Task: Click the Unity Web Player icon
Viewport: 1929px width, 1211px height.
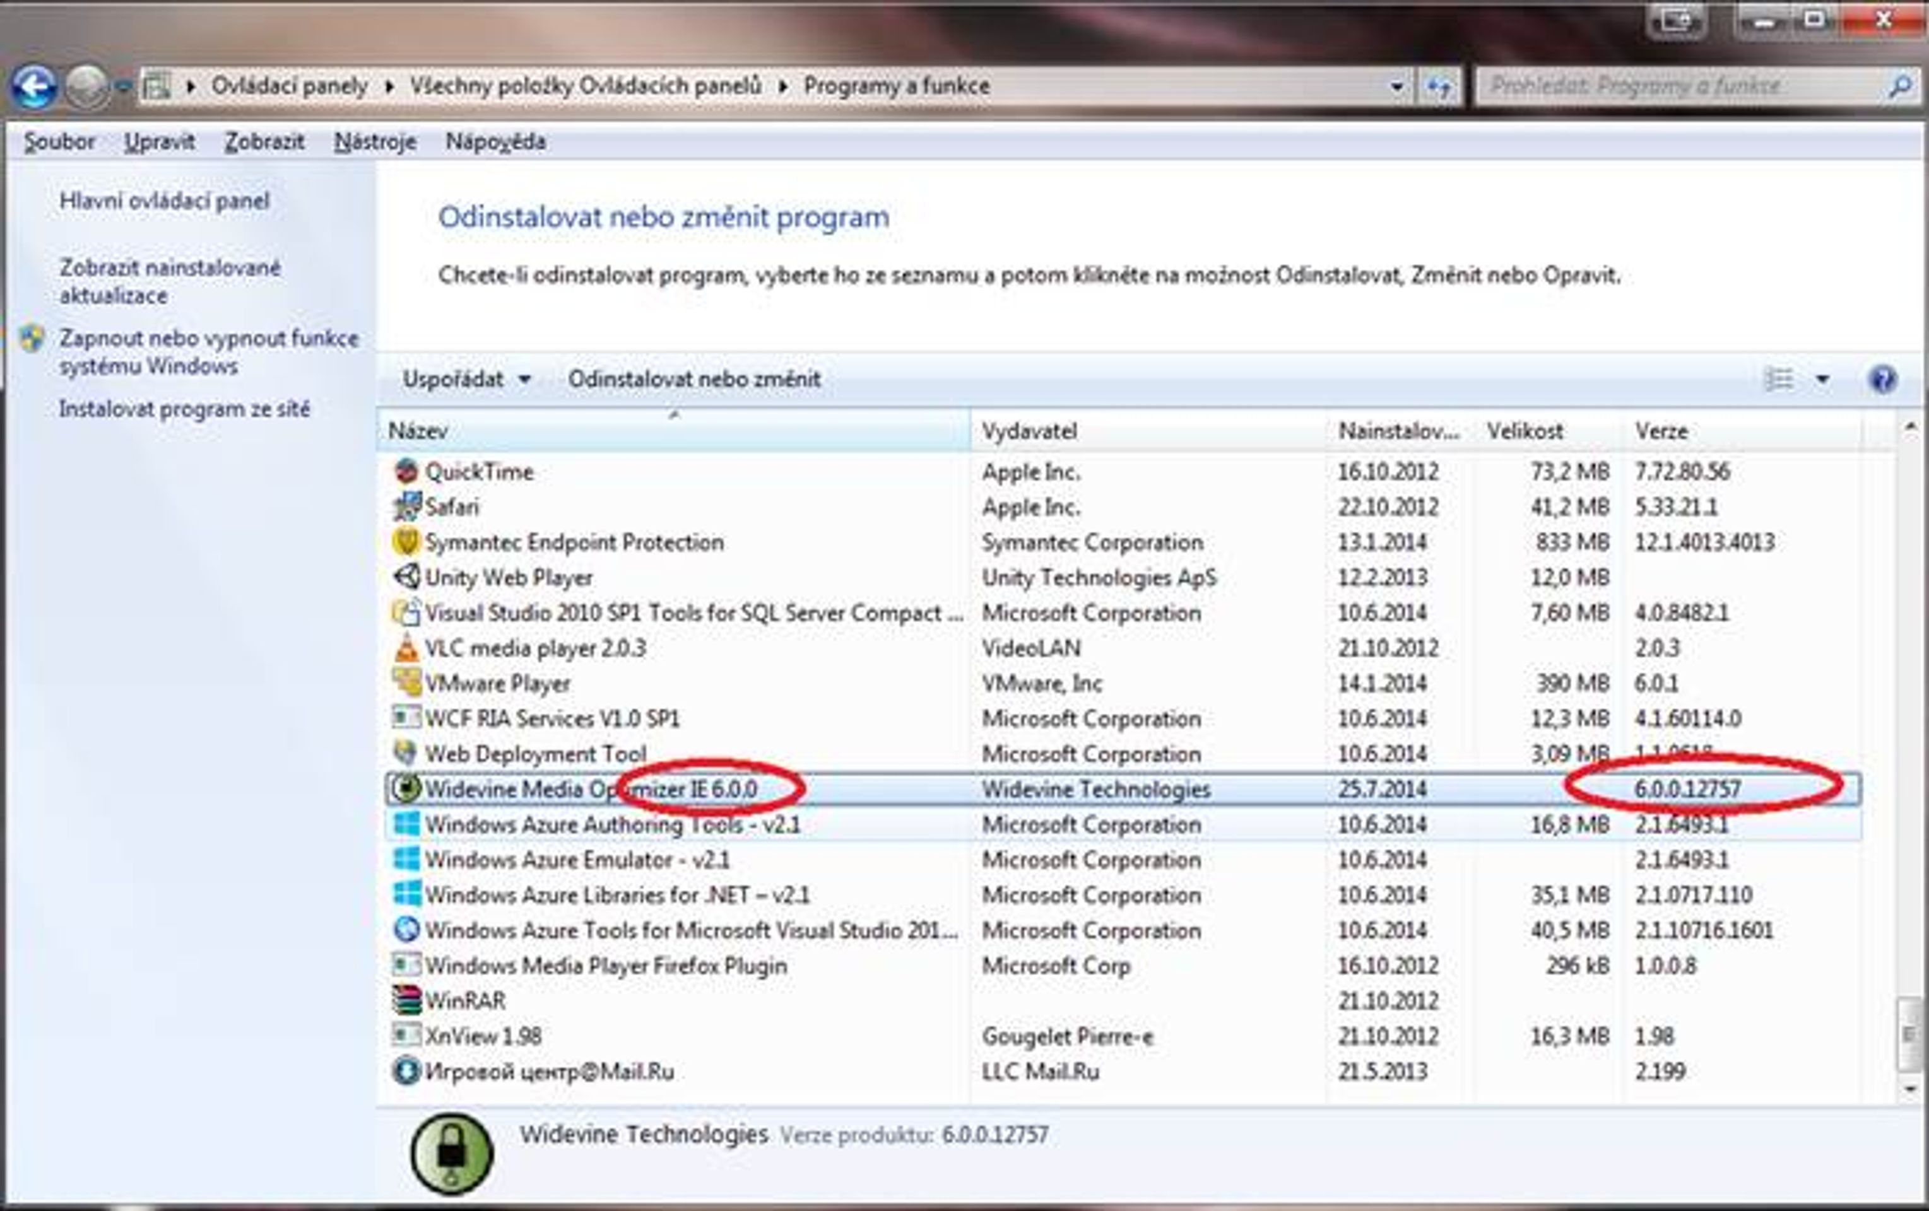Action: pyautogui.click(x=406, y=576)
